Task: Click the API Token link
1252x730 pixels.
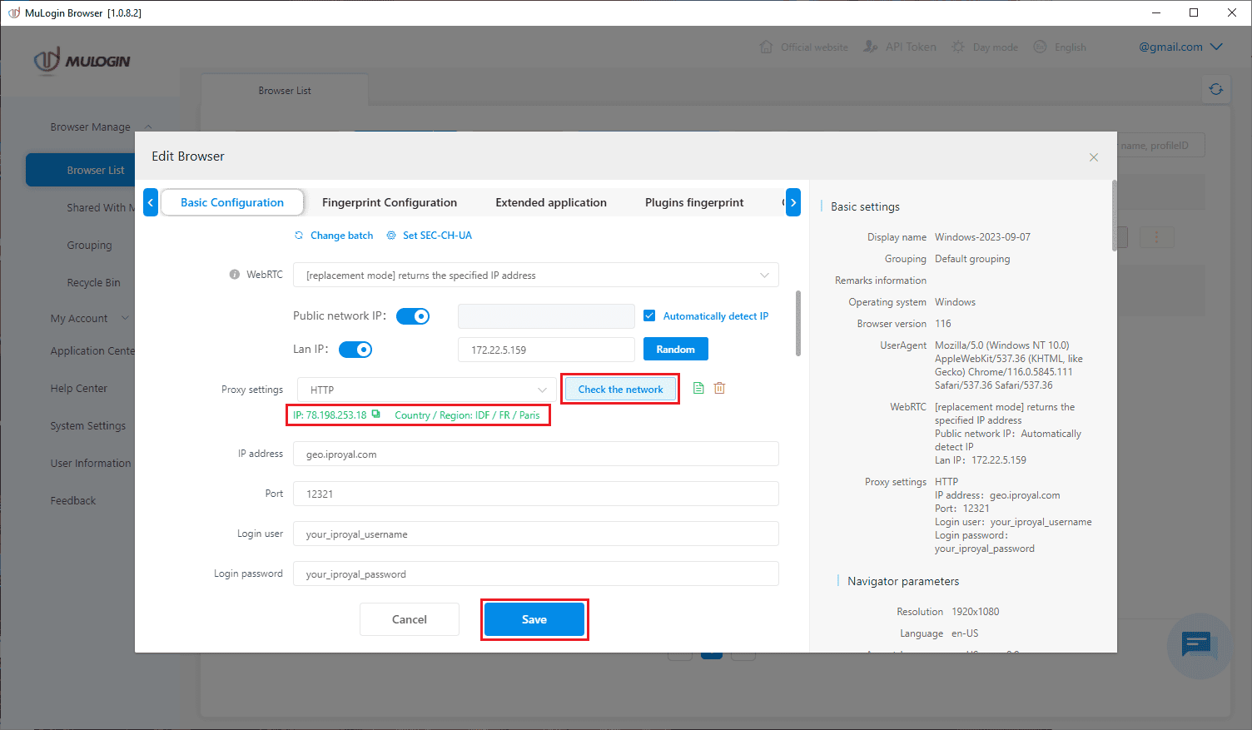Action: coord(911,47)
